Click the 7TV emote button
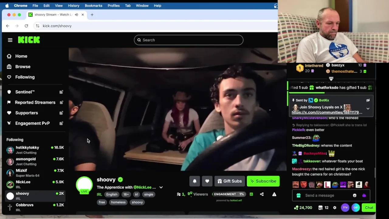Screen dimensions: 389x219 tap(345, 207)
